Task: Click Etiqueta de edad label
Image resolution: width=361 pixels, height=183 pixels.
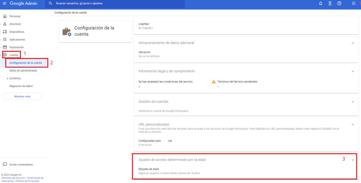Action: [x=149, y=169]
